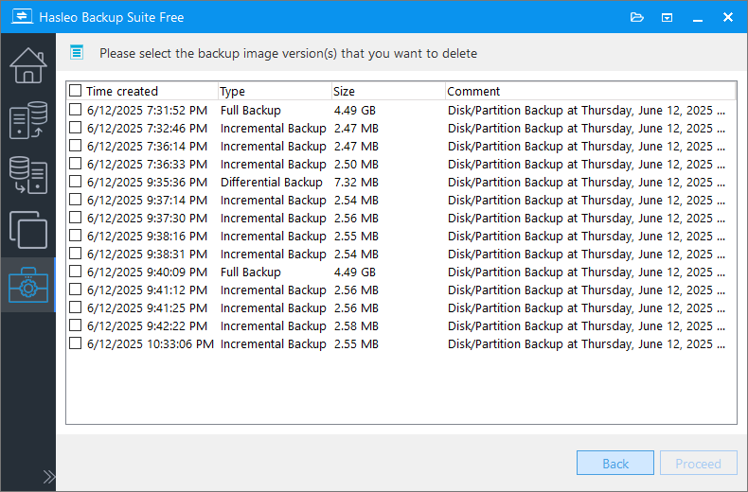Click the 6/12/2025 9:37:30 PM timestamp
Screen dimensions: 748x492
pyautogui.click(x=147, y=219)
